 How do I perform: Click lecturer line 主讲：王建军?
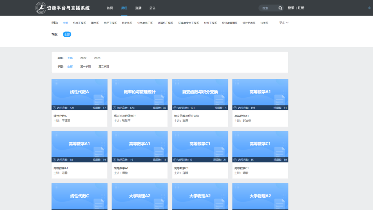tap(62, 121)
